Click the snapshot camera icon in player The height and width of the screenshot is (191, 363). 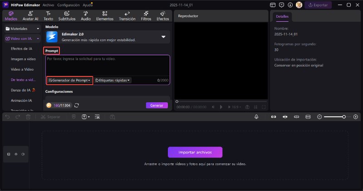pyautogui.click(x=247, y=107)
